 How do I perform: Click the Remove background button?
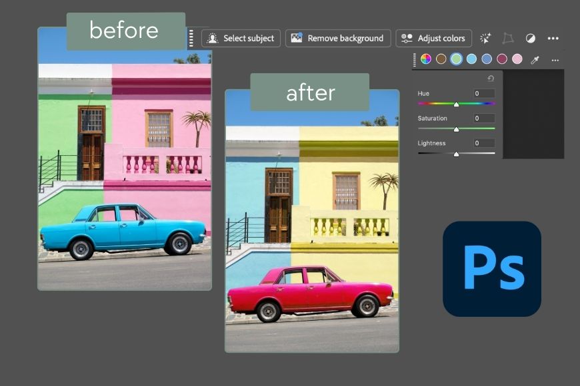pyautogui.click(x=338, y=39)
